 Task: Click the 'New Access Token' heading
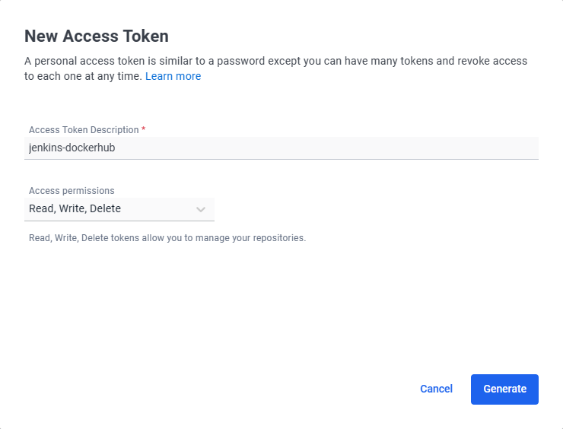97,36
